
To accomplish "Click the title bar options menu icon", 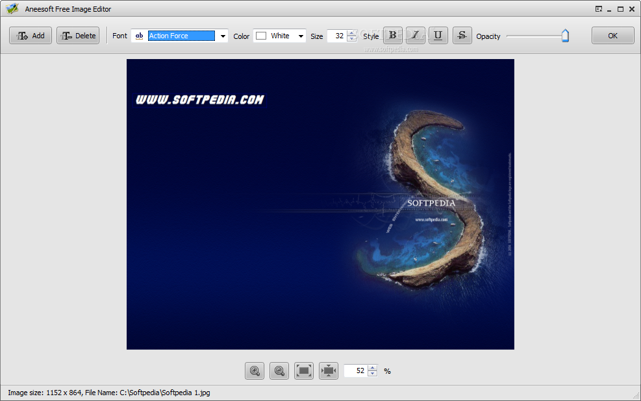I will (599, 9).
